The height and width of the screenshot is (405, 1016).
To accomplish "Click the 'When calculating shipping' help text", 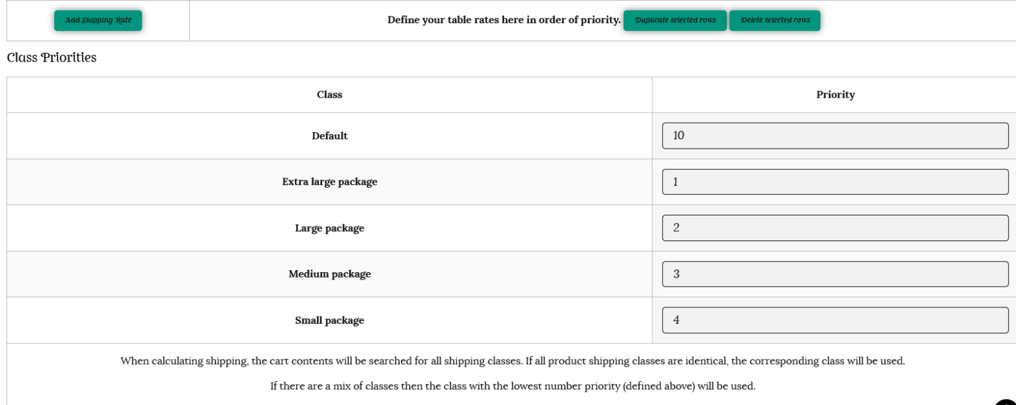I will 512,361.
